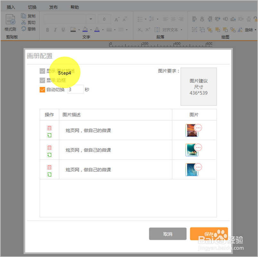Click align objects horizontal center icon
Image resolution: width=258 pixels, height=257 pixels.
click(x=202, y=19)
